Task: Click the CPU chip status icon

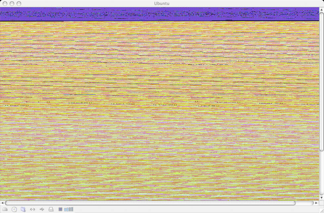Action: pos(60,209)
